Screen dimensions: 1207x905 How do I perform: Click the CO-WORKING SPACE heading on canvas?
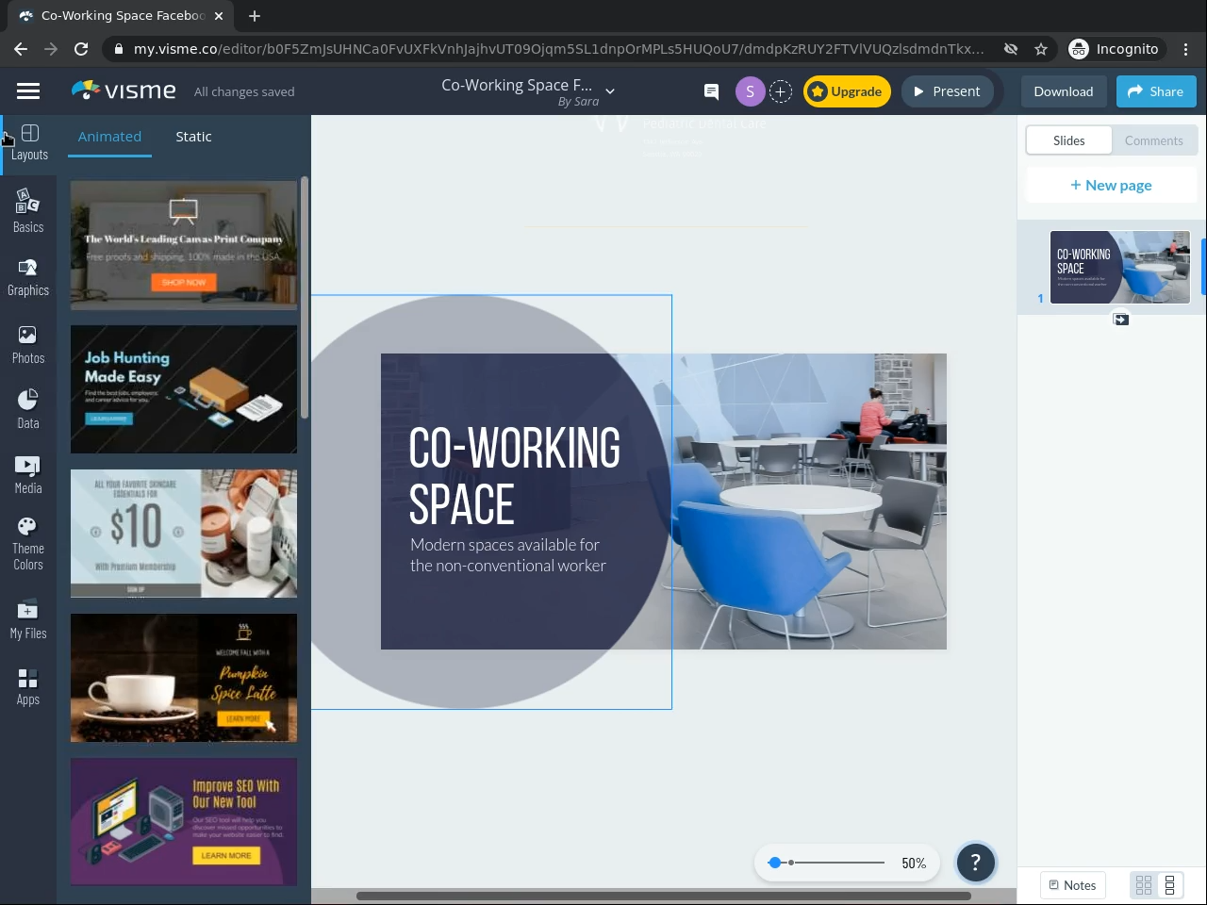(x=515, y=475)
